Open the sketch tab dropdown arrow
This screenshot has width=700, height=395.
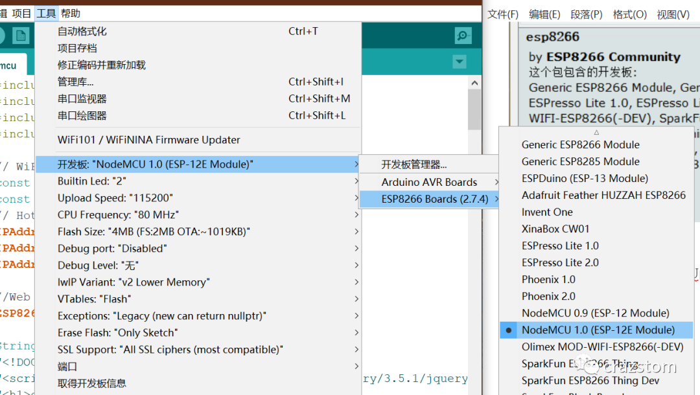pos(460,62)
